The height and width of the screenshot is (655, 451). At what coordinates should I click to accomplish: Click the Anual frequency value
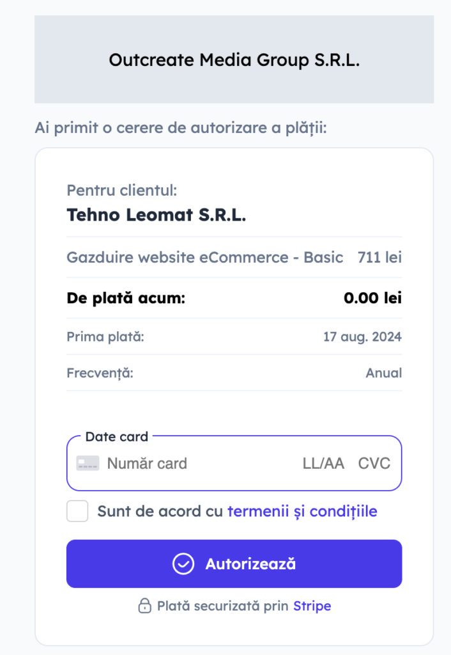383,373
